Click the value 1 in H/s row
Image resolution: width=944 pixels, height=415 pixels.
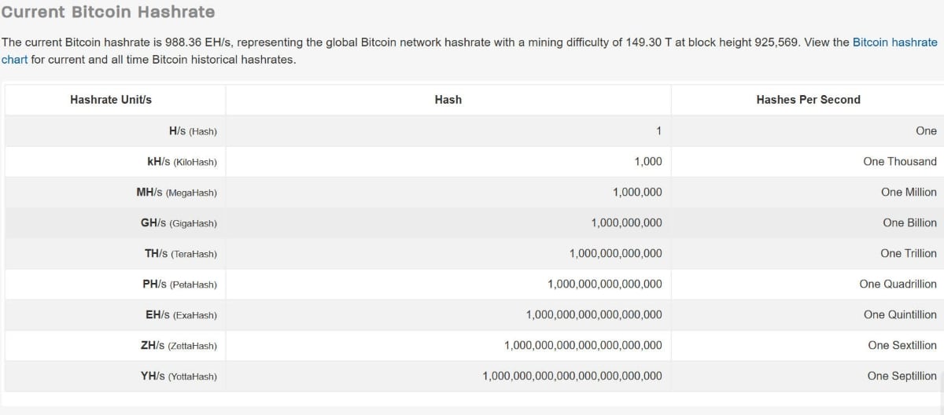coord(659,130)
